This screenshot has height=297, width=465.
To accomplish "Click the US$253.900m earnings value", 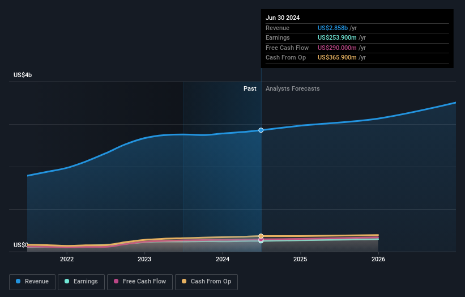I will pyautogui.click(x=337, y=37).
